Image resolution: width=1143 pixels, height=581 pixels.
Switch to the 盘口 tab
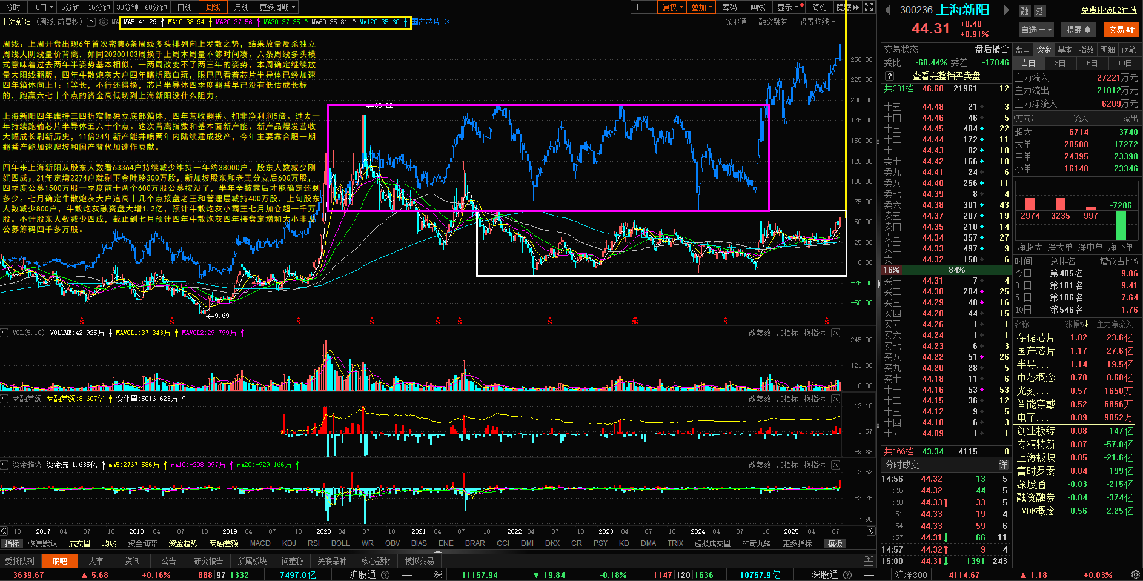(1023, 50)
